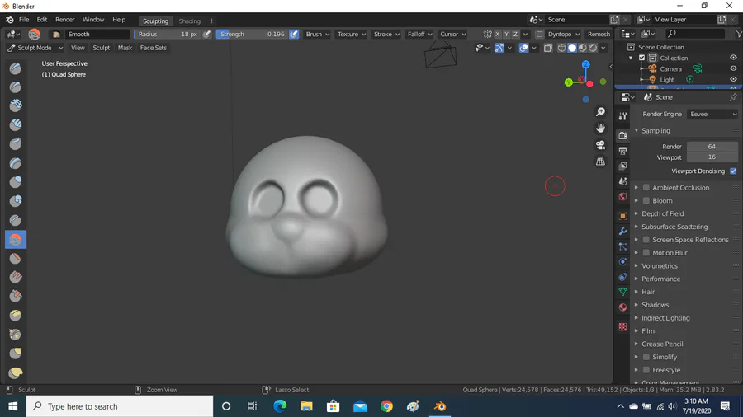
Task: Select the Pinch brush tool
Action: point(15,335)
